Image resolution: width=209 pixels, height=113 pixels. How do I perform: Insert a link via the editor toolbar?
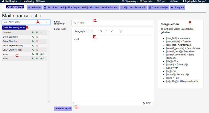(121, 31)
